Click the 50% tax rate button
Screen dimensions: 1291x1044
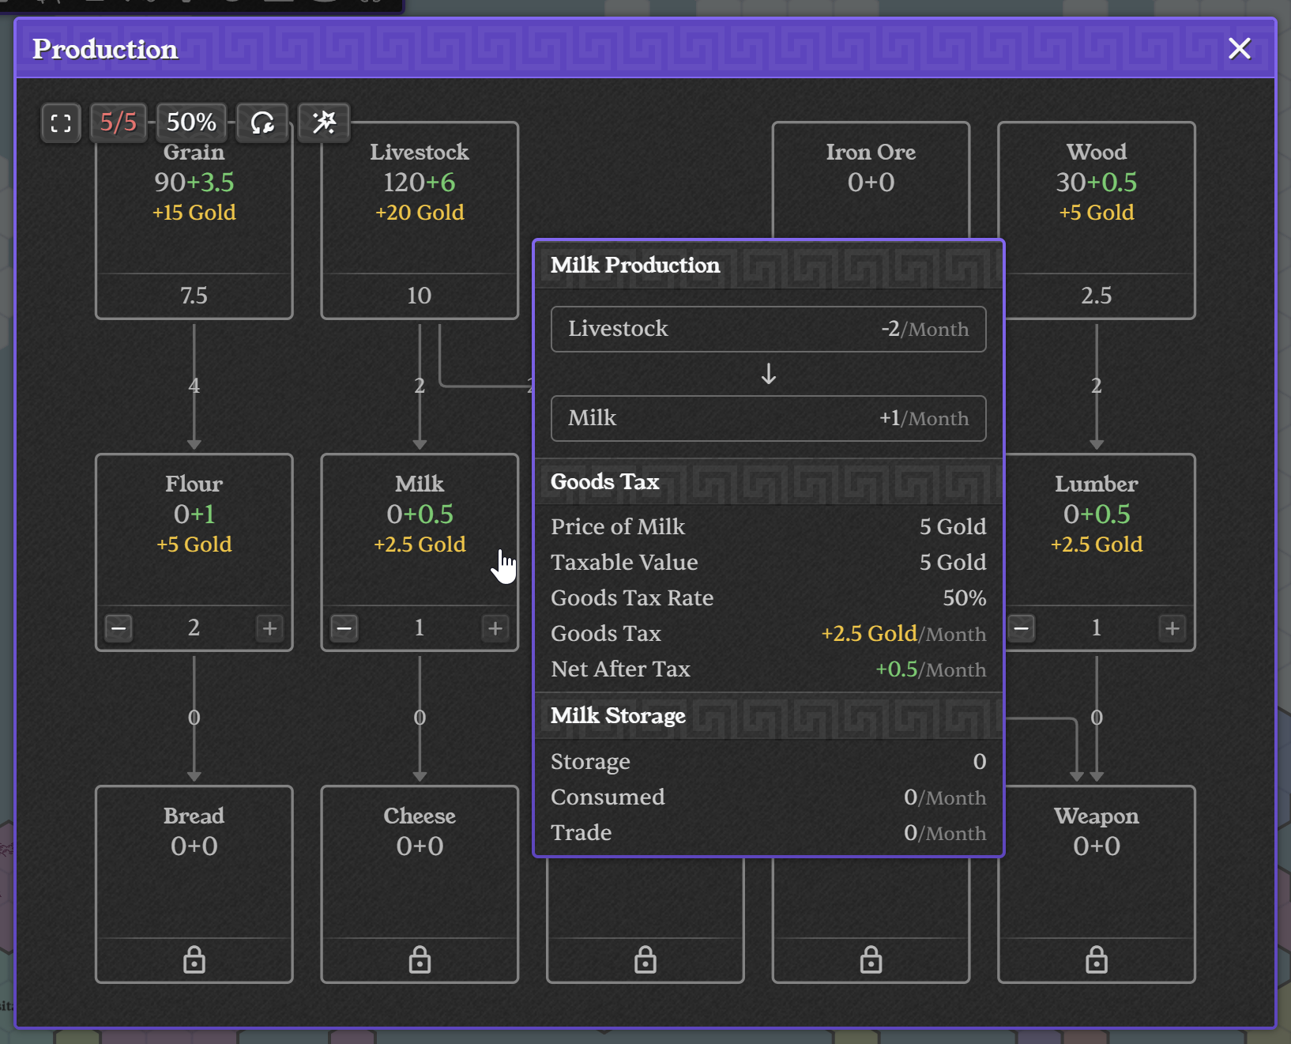[x=191, y=122]
